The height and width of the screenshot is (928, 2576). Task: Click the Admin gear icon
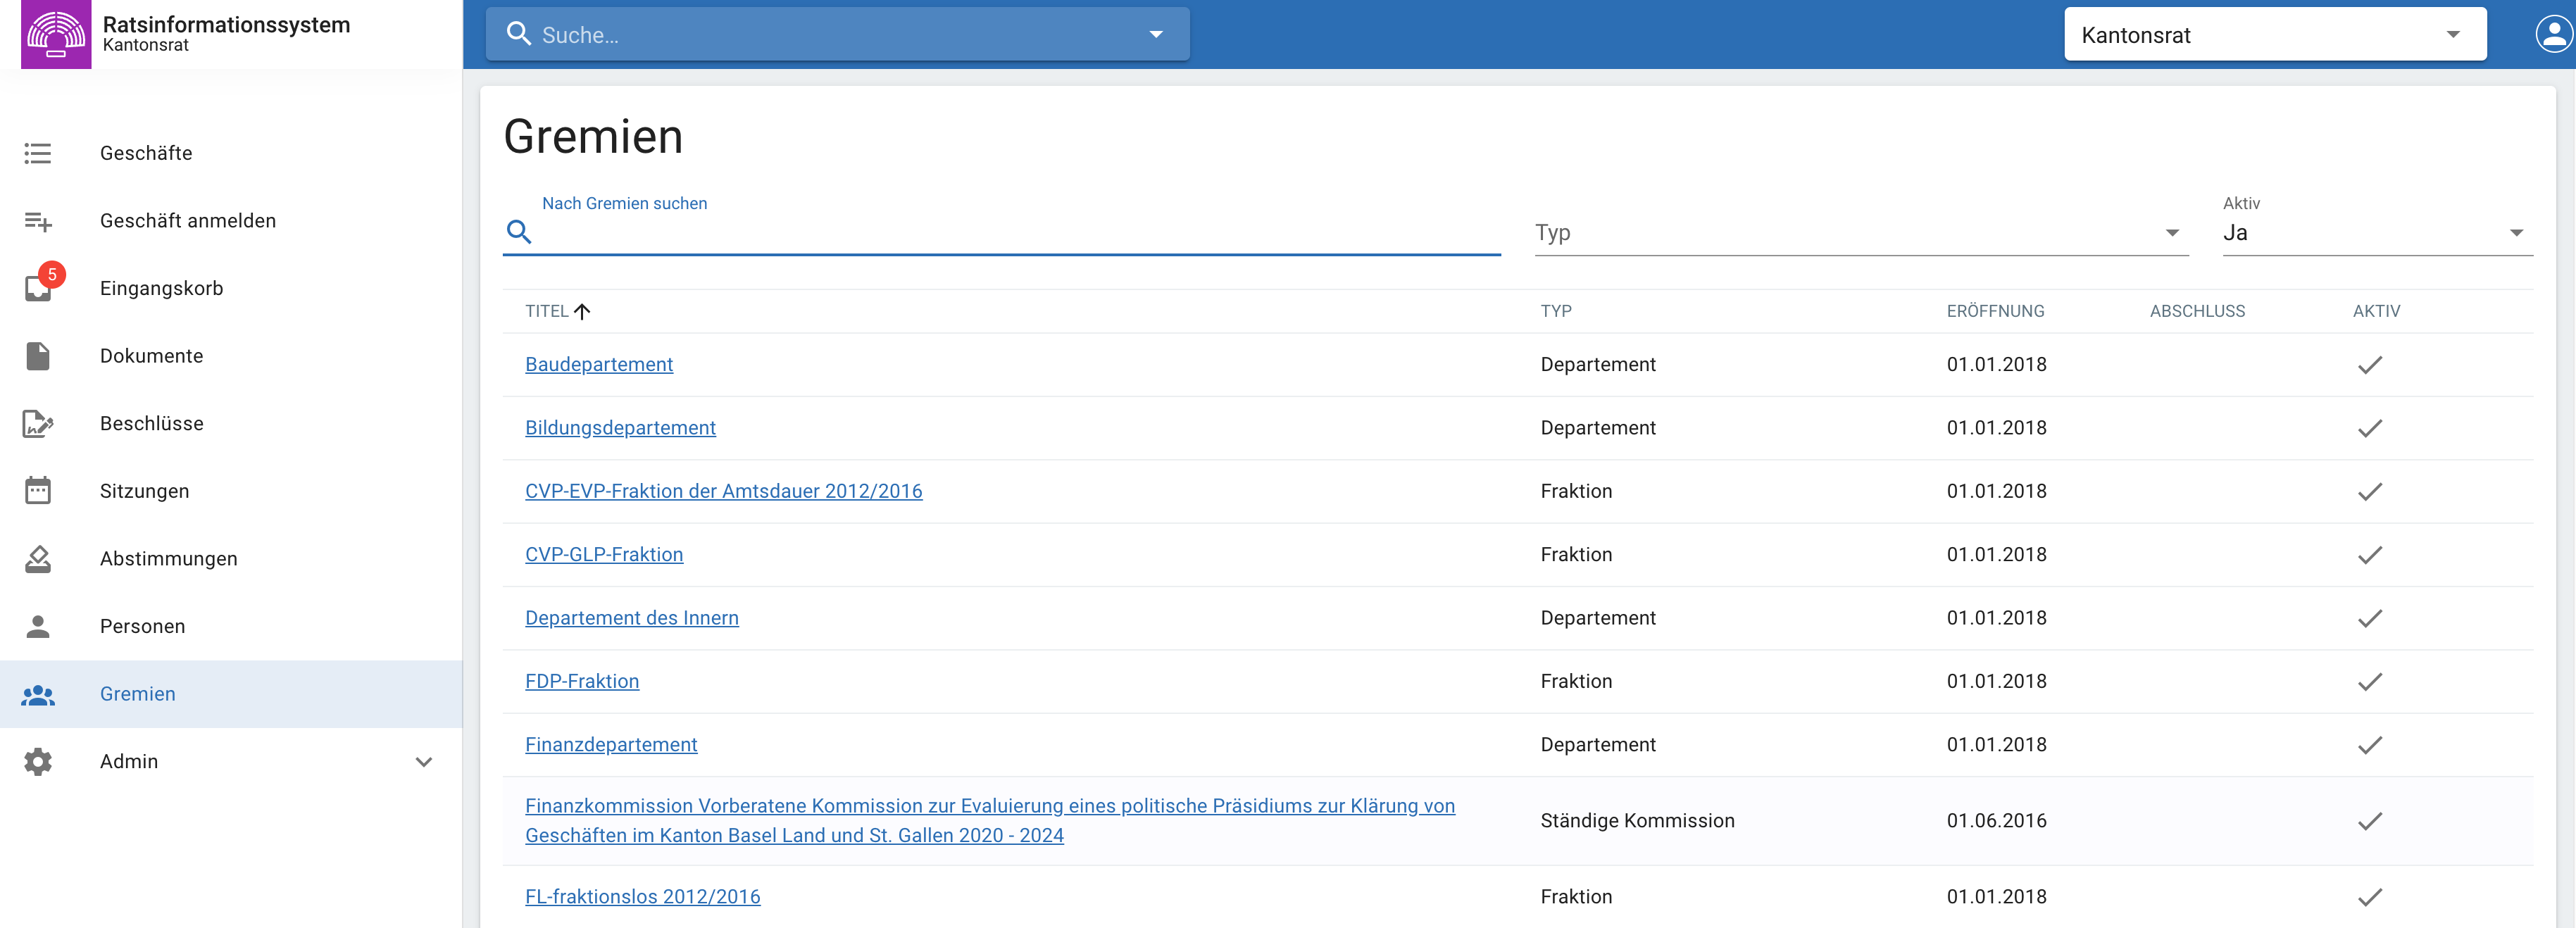(x=38, y=762)
